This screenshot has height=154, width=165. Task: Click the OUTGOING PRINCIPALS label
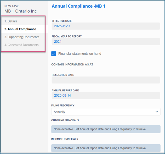[x=65, y=120]
